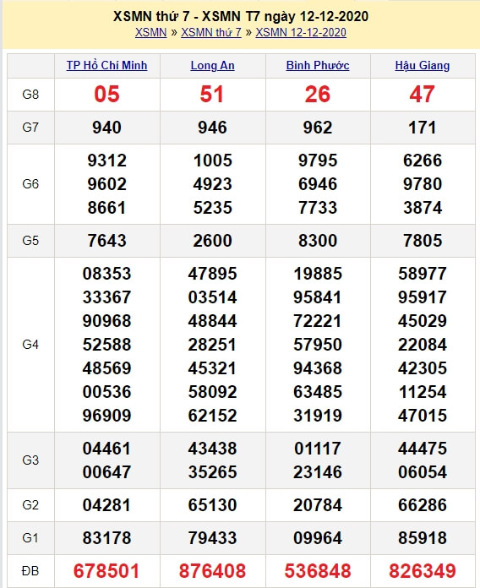Open the XSMN breadcrumb link
Image resolution: width=480 pixels, height=588 pixels.
(150, 32)
